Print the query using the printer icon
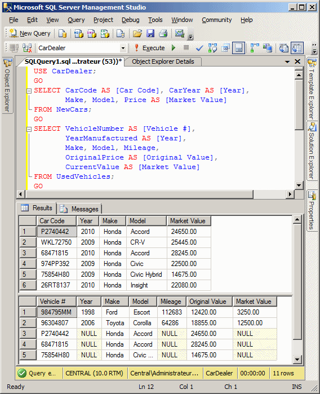 pos(163,33)
